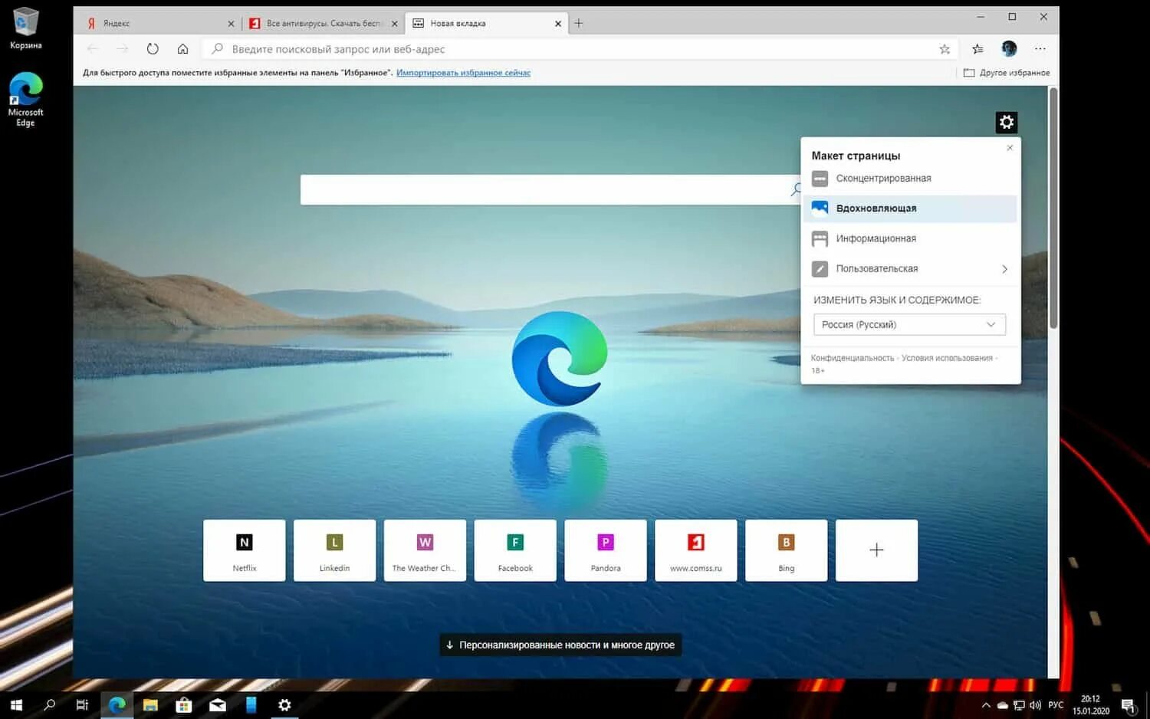Open the Pandora shortcut tile
This screenshot has width=1150, height=719.
click(605, 550)
